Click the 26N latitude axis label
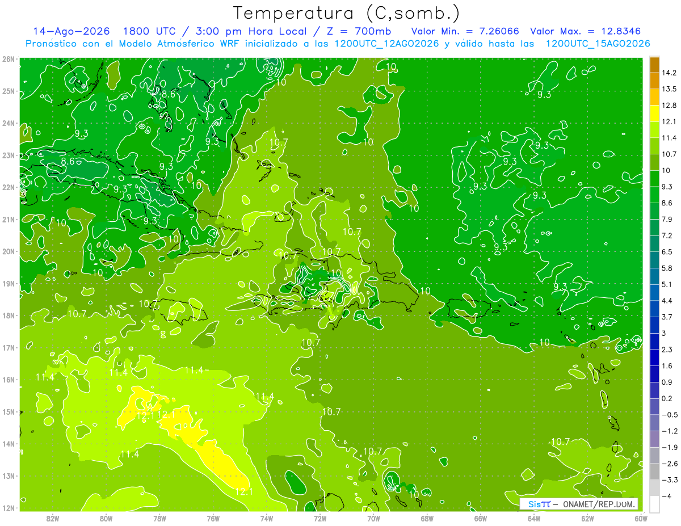The height and width of the screenshot is (526, 681). coord(9,59)
